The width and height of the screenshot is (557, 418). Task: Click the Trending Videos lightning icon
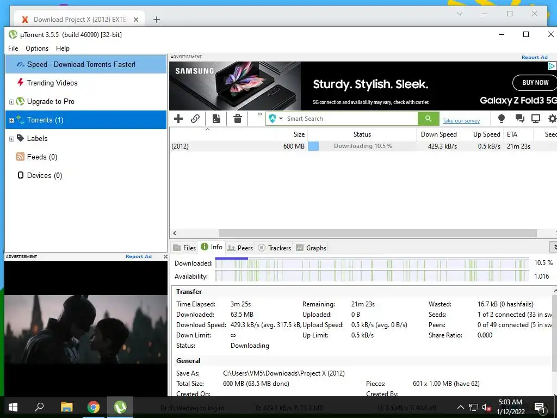[x=21, y=83]
